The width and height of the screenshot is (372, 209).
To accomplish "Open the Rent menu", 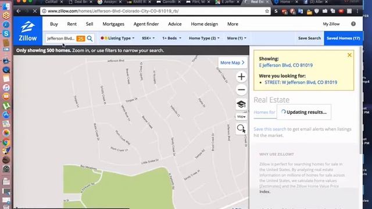I will click(71, 24).
